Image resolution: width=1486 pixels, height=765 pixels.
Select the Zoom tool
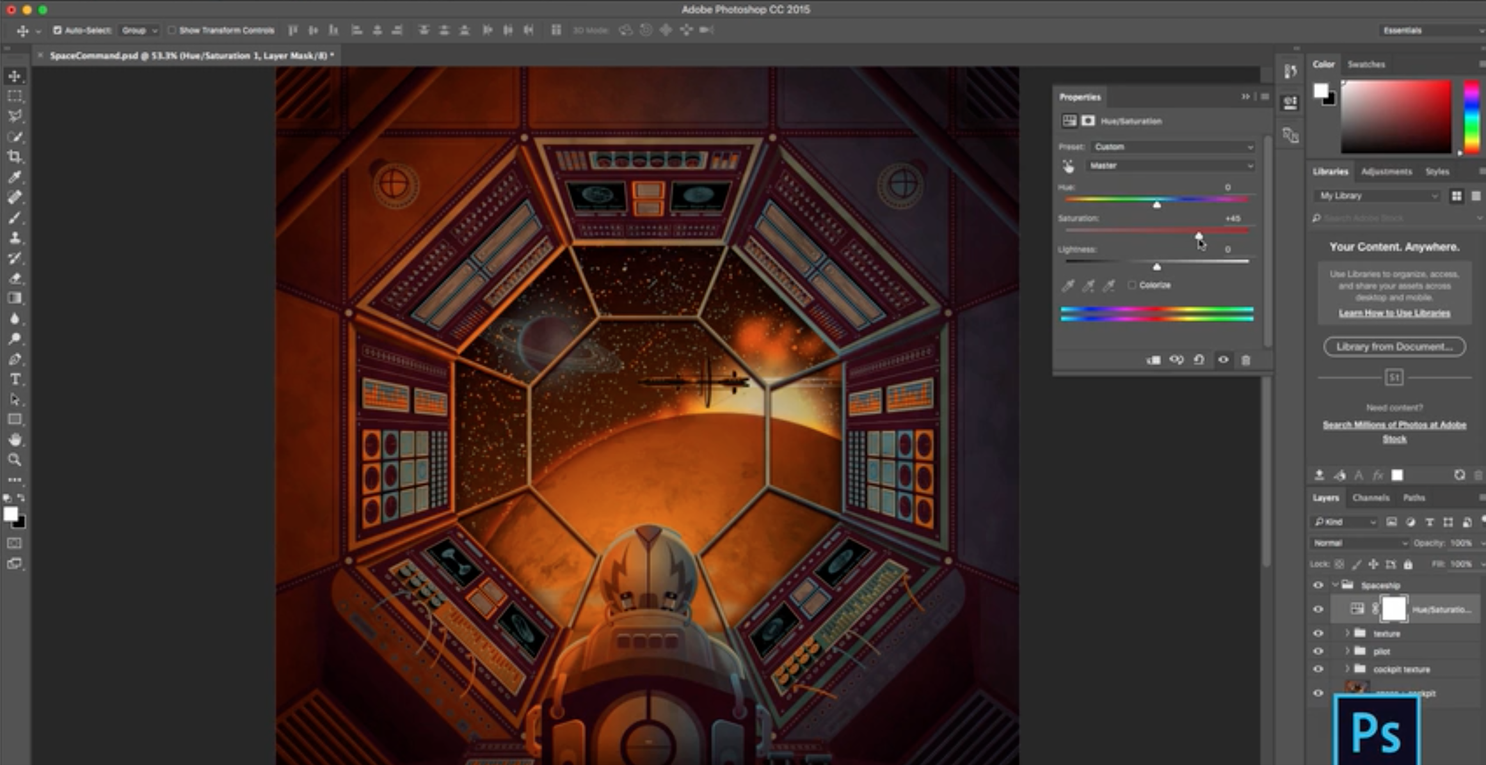pos(14,460)
